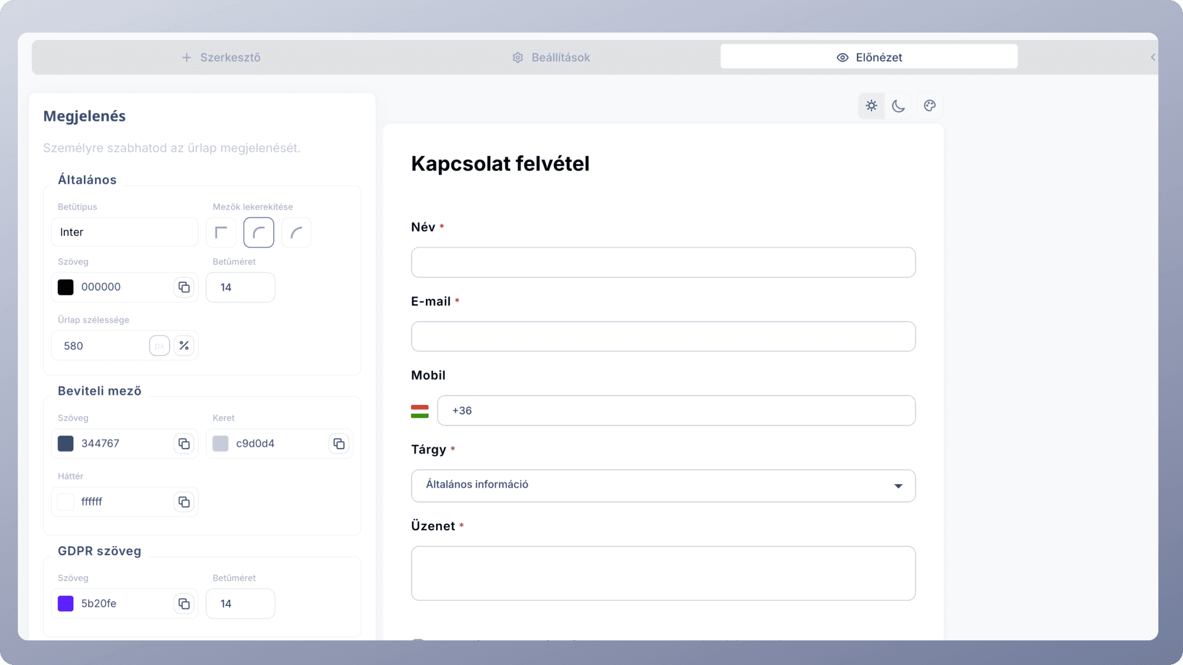The image size is (1183, 665).
Task: Open the Tárgy Általános információ dropdown
Action: [663, 486]
